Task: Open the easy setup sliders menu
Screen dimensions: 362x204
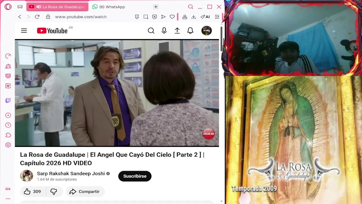Action: [217, 17]
